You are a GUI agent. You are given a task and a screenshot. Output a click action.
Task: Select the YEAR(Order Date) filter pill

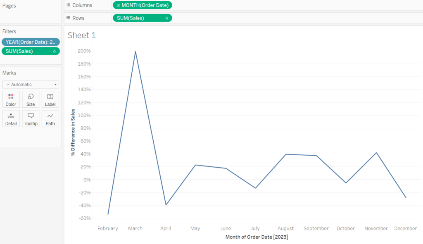31,42
